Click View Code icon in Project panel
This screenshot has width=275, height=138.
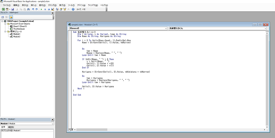[x=3, y=17]
